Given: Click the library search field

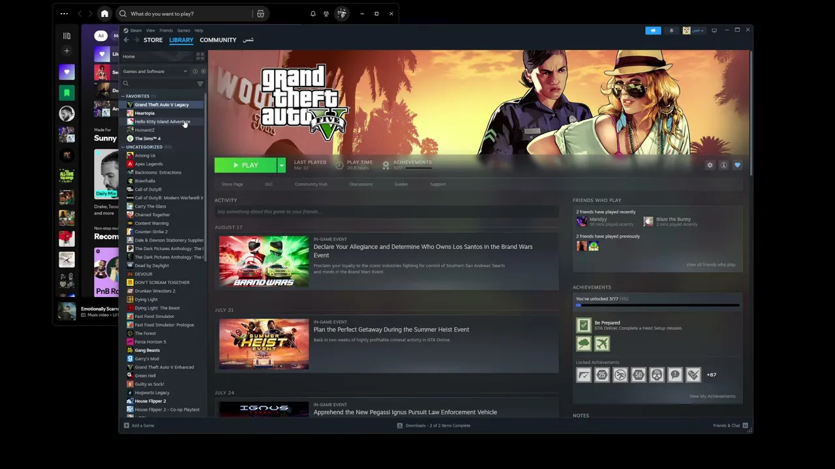Looking at the screenshot, I should [159, 83].
